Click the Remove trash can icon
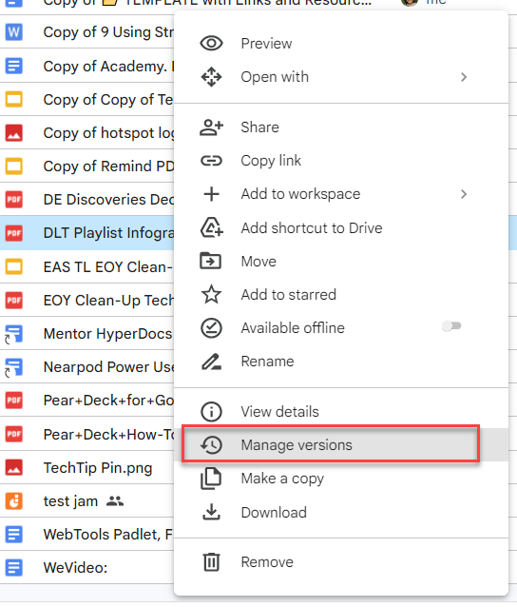Screen dimensions: 517x607 point(211,562)
